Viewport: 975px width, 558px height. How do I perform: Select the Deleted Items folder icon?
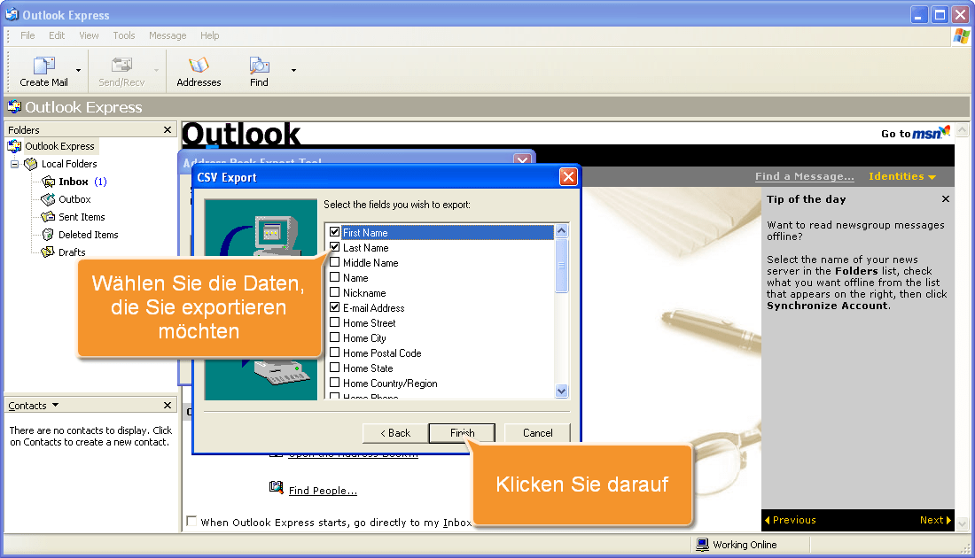point(48,235)
